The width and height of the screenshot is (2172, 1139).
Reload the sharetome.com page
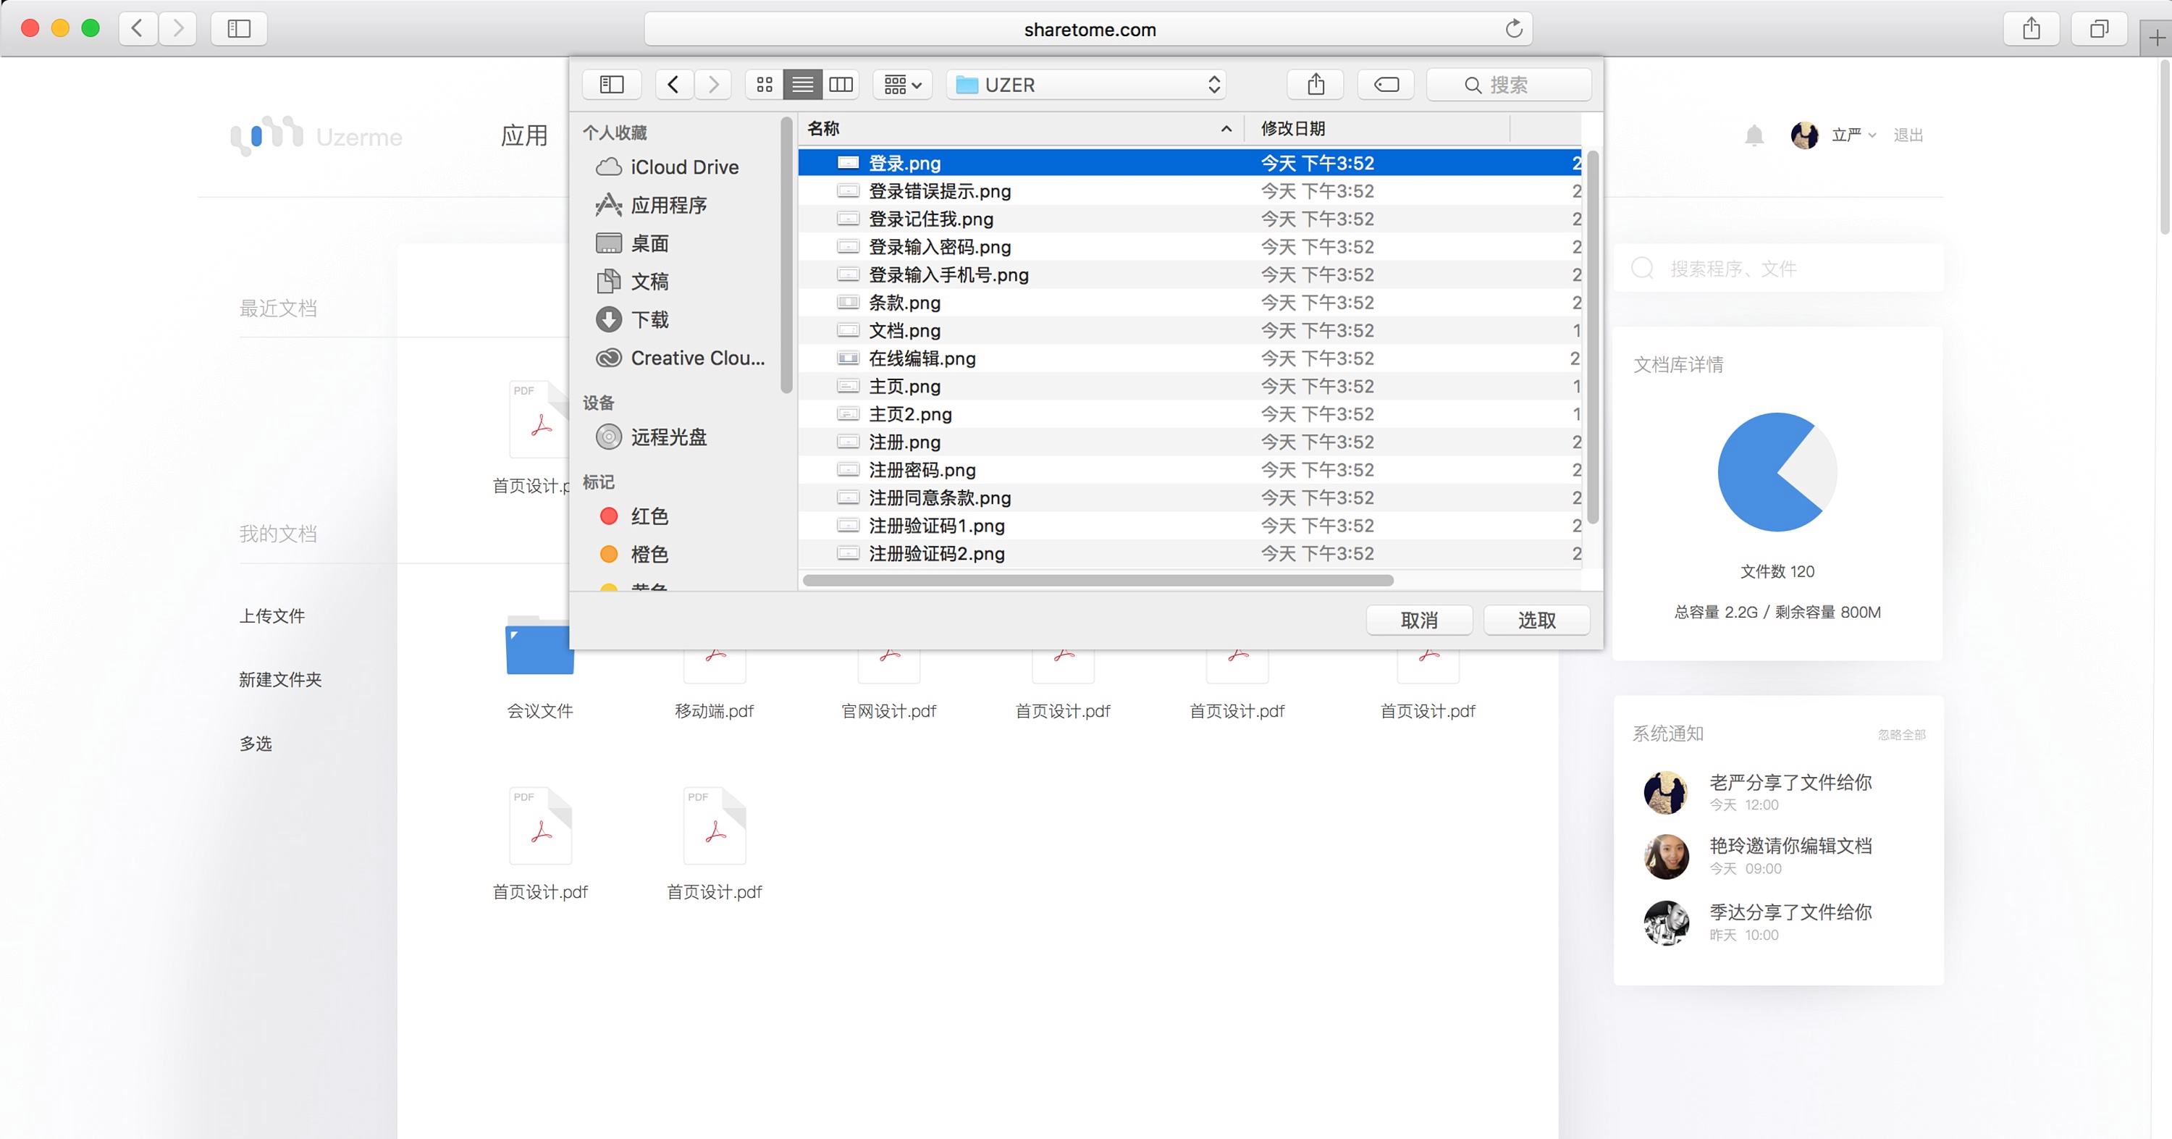(x=1513, y=29)
